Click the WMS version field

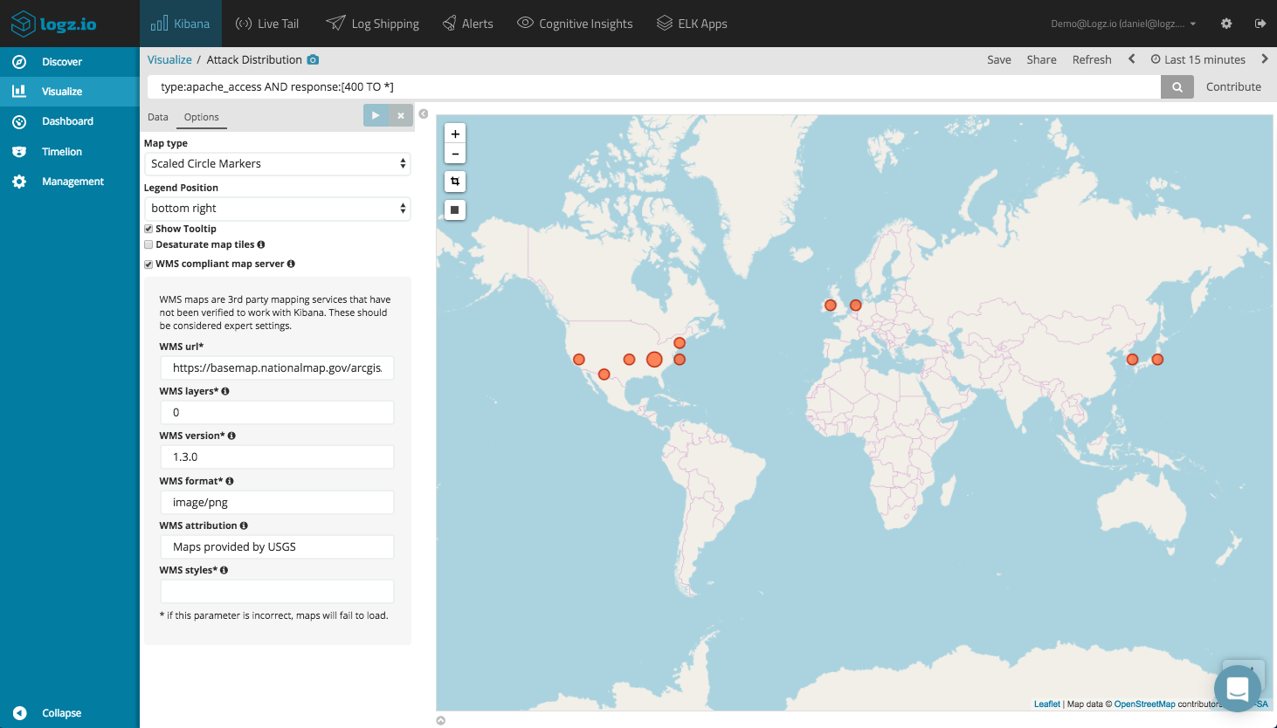[277, 457]
